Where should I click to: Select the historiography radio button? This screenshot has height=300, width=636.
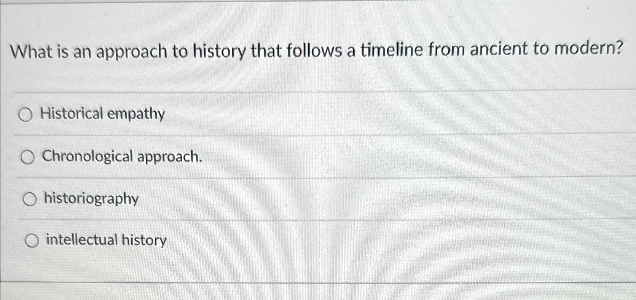(30, 199)
